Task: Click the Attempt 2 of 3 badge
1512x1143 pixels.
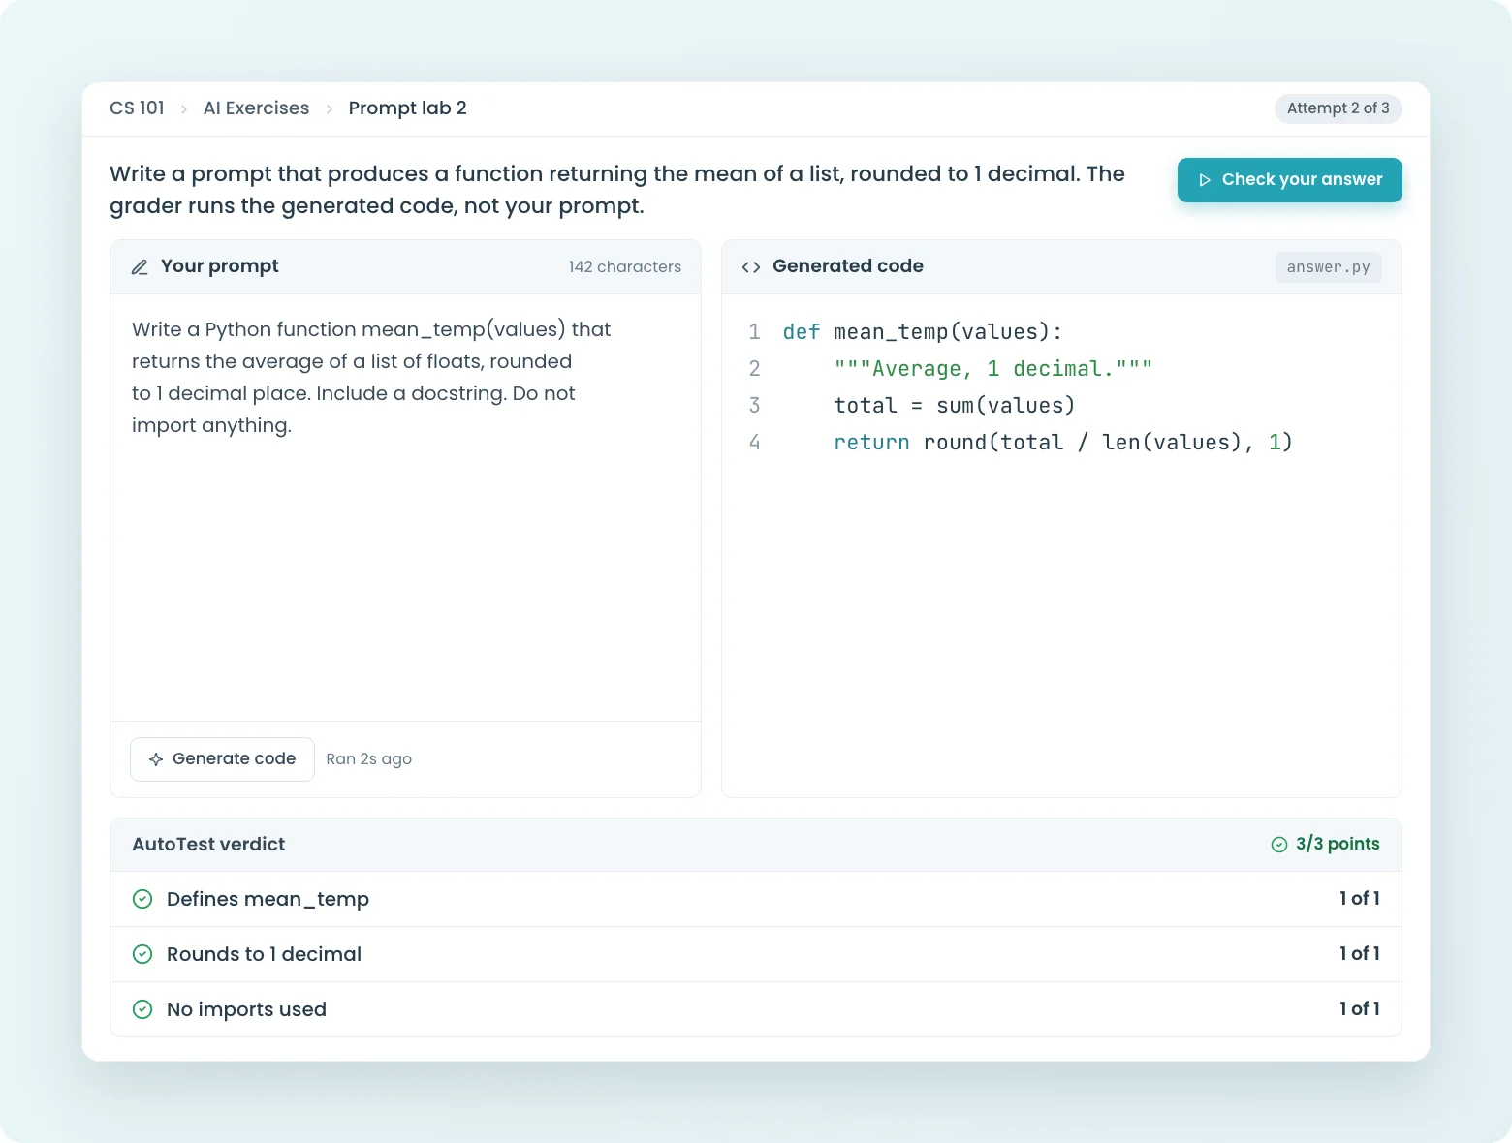Action: coord(1338,108)
